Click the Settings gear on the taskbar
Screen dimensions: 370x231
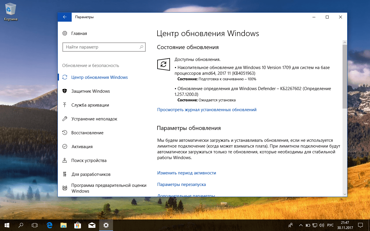click(x=106, y=225)
